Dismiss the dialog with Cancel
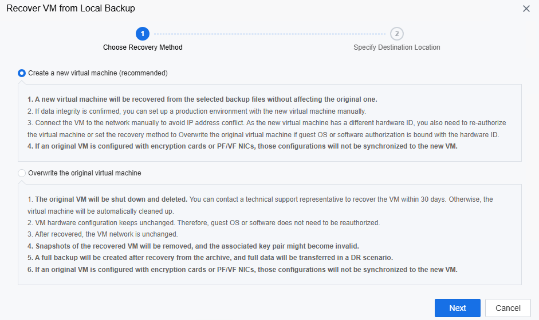Image resolution: width=539 pixels, height=320 pixels. click(x=508, y=308)
